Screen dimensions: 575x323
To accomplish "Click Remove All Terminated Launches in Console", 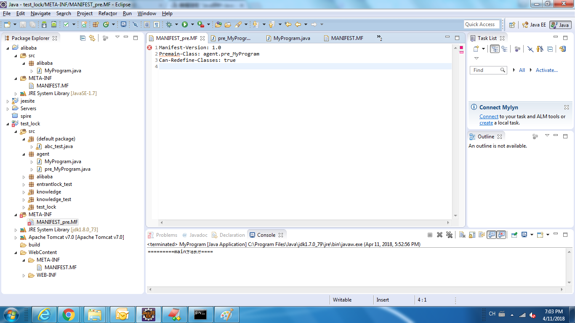I will point(449,235).
